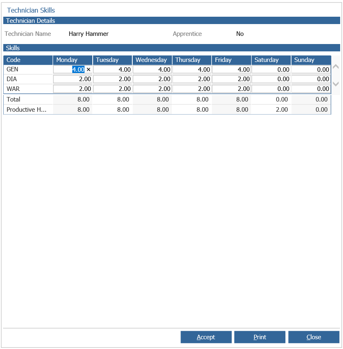Clear the Monday GEN value using the × icon

[89, 69]
